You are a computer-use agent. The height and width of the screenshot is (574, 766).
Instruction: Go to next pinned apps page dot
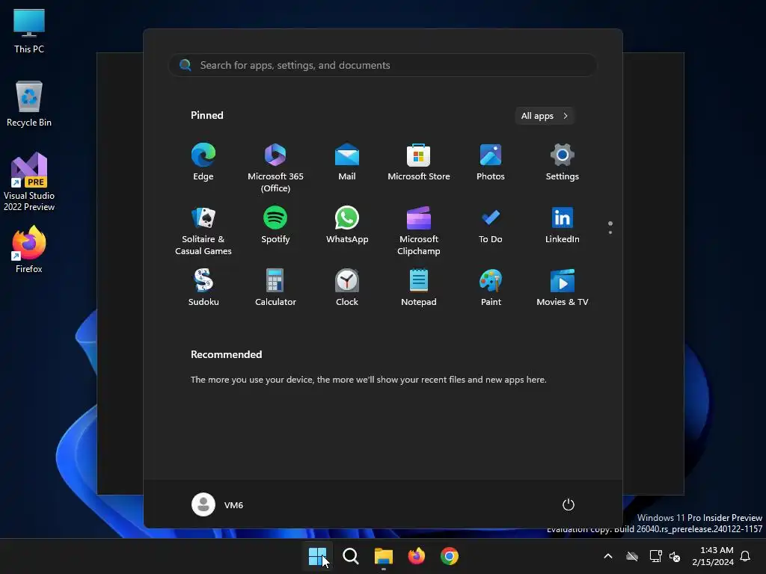610,232
